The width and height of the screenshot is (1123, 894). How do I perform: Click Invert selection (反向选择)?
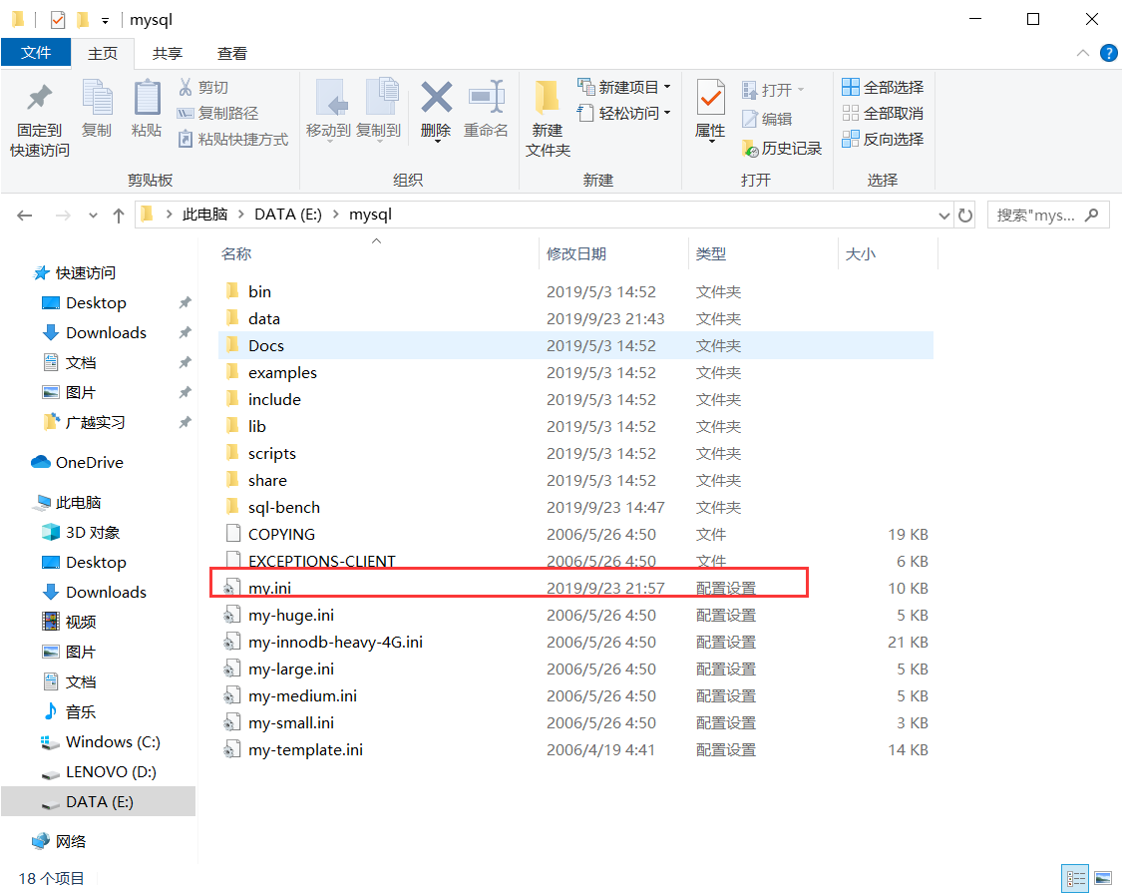[883, 139]
